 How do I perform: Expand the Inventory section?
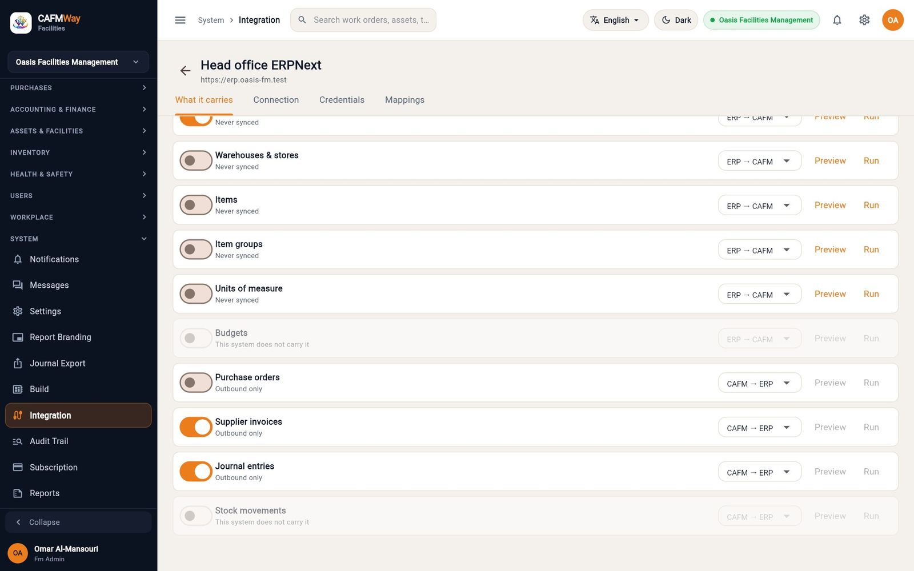78,152
